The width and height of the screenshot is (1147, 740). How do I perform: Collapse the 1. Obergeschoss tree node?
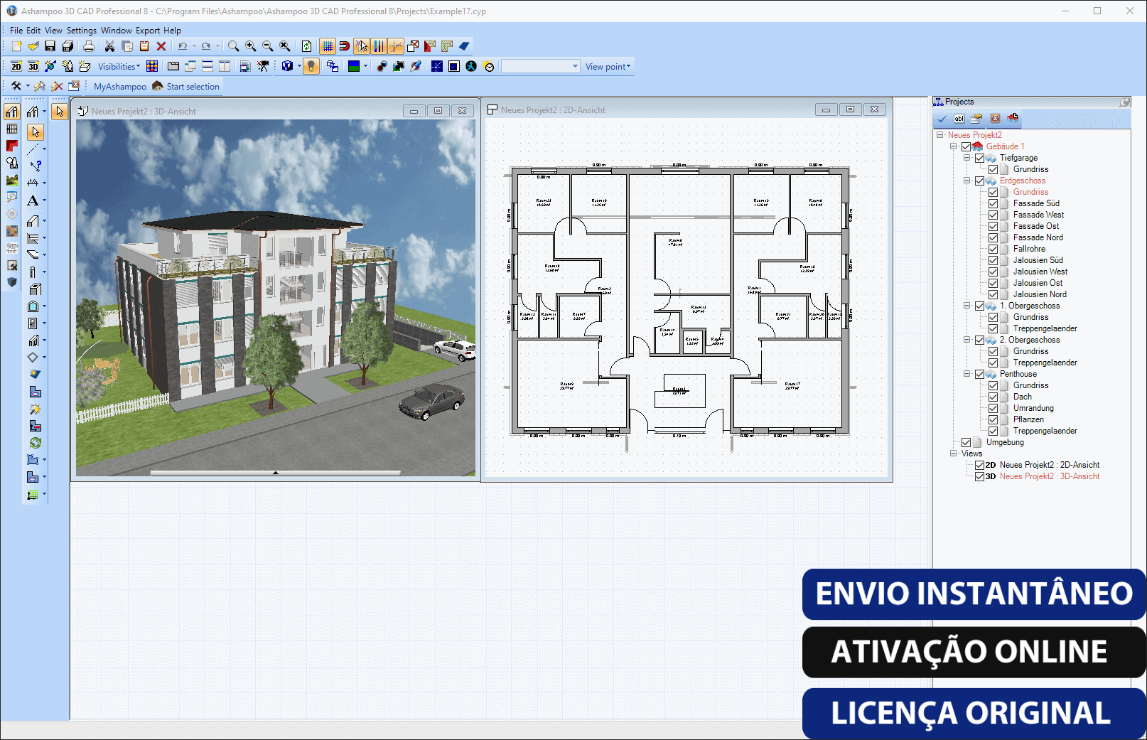pos(967,306)
